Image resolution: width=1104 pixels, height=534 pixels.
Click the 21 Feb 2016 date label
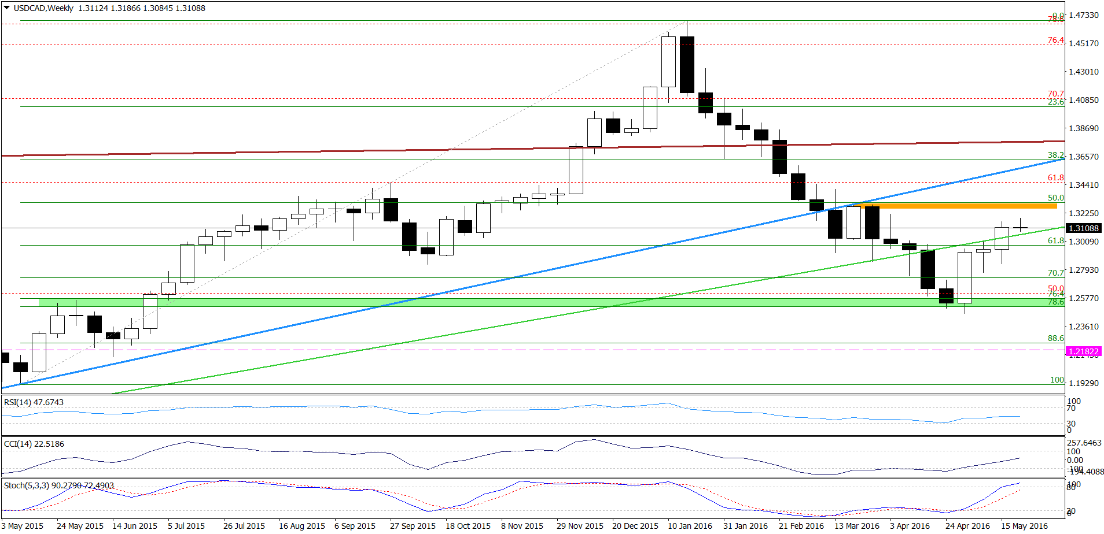click(801, 526)
